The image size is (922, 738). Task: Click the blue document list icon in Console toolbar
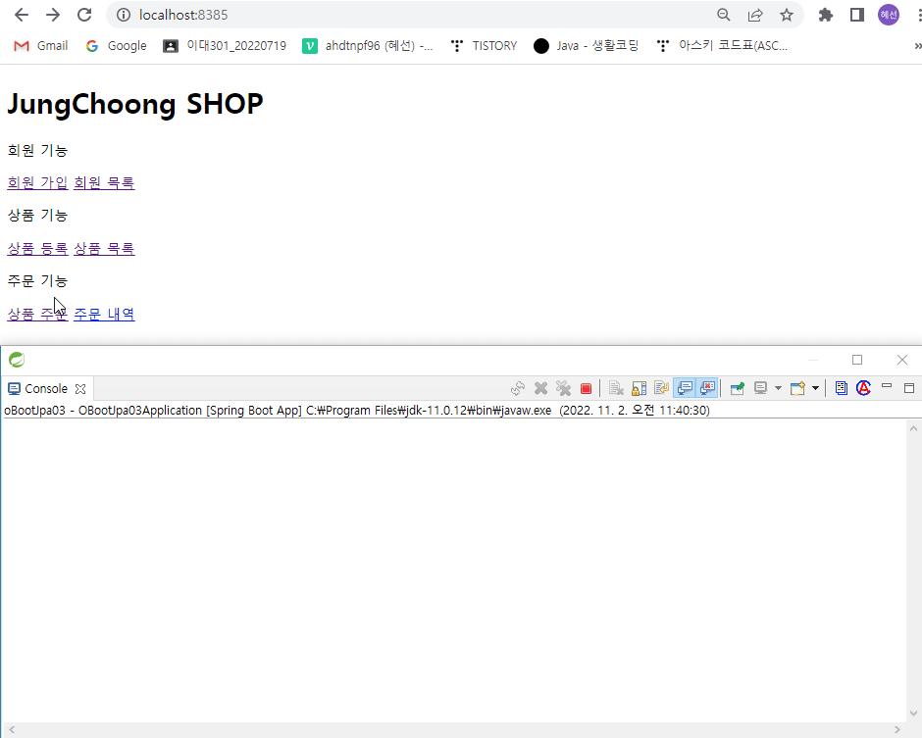point(842,388)
